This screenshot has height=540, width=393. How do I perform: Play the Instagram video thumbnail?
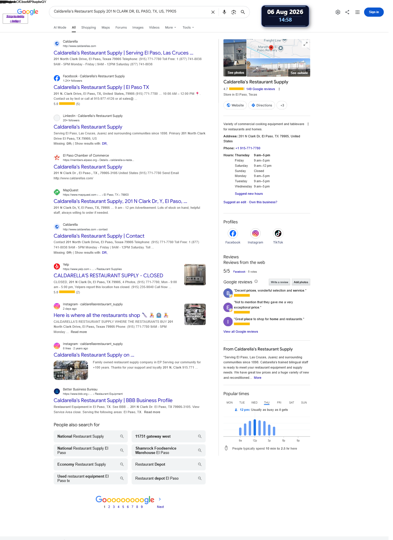[71, 370]
